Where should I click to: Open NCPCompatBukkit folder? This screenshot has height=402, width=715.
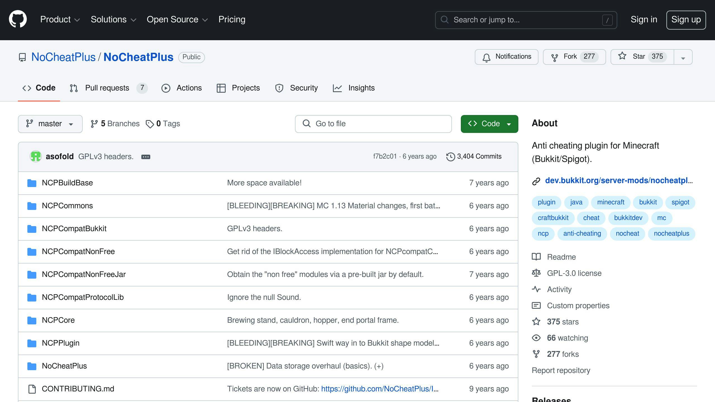[x=74, y=229]
